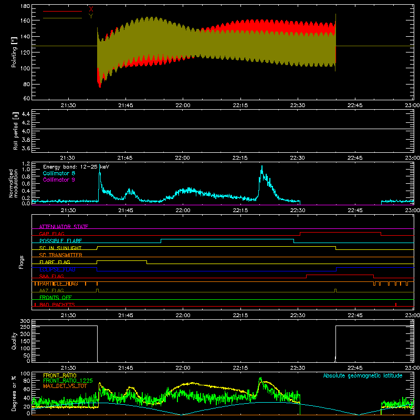Click the 3.6 tick on Roll period axis

[x=26, y=148]
